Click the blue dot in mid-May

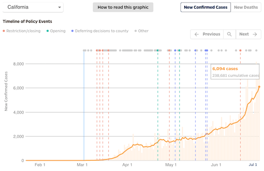(195, 50)
